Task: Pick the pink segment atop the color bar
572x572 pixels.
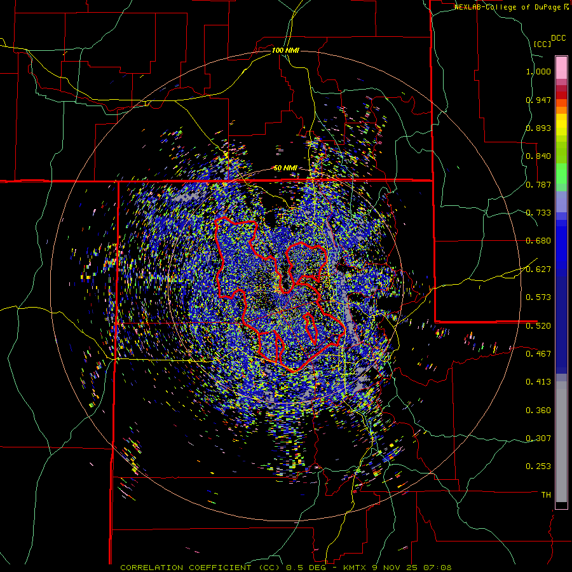Action: pyautogui.click(x=561, y=67)
